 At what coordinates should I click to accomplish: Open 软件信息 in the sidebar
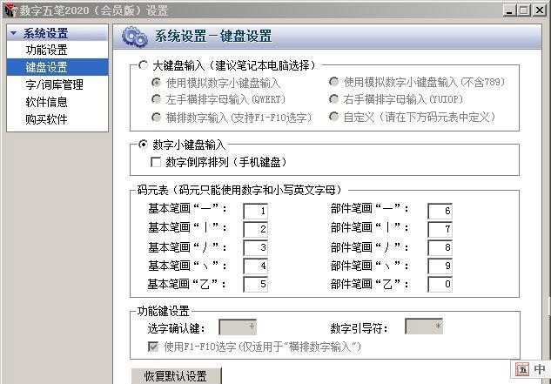click(x=46, y=102)
